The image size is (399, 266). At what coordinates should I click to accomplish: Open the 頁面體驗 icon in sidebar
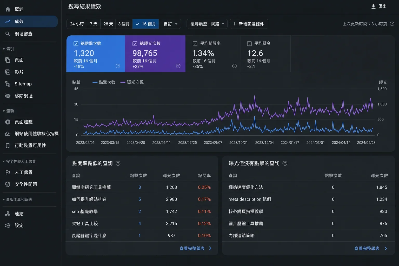coord(8,122)
